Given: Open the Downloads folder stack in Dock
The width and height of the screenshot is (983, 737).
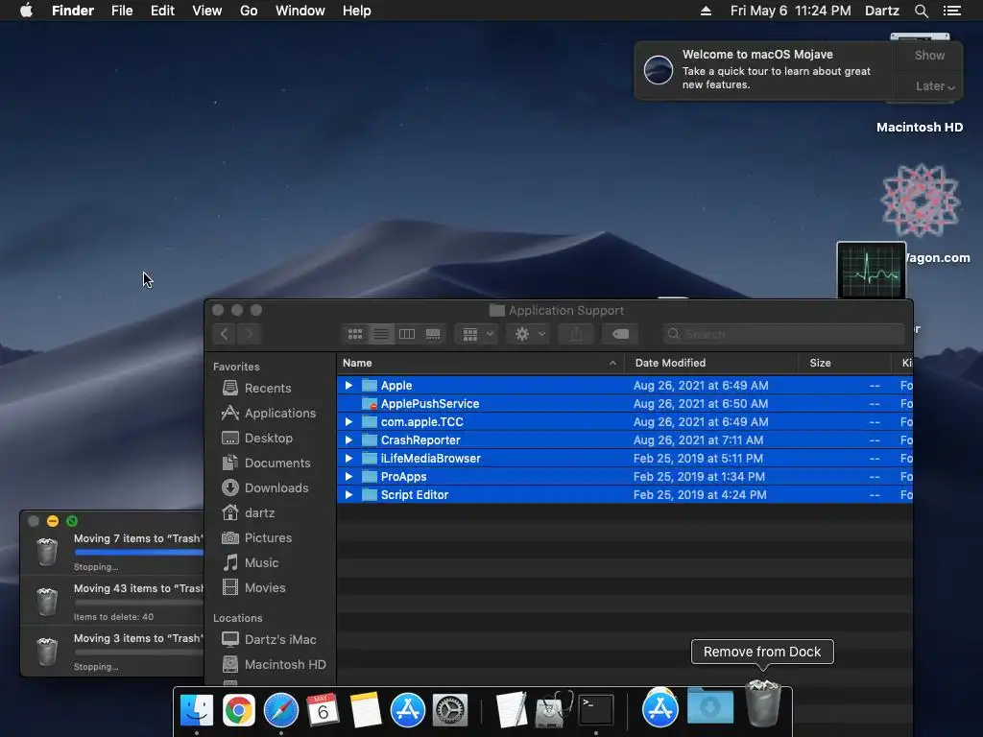Looking at the screenshot, I should click(x=710, y=706).
